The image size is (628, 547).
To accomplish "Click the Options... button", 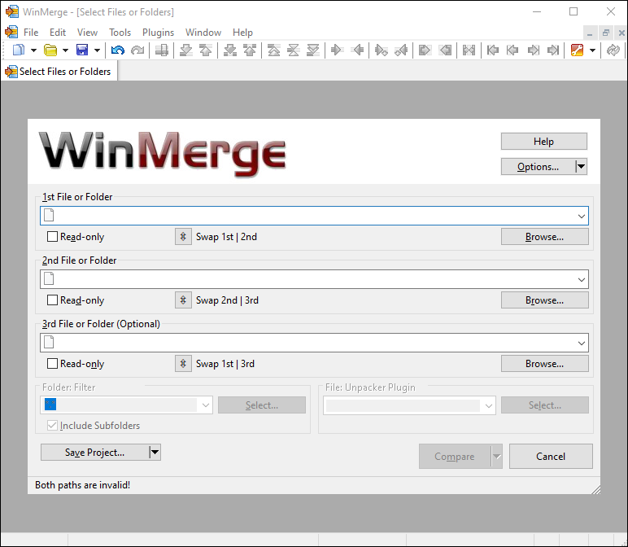I will click(538, 166).
